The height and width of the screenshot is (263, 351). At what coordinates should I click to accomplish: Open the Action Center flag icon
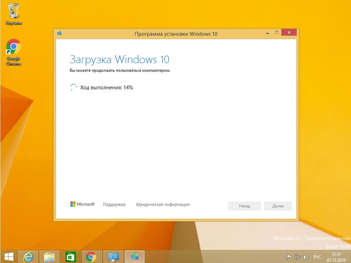(289, 257)
